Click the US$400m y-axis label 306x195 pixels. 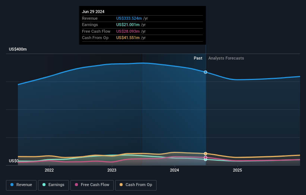18,49
